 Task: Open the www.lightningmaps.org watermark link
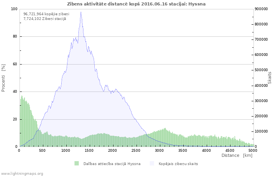pos(22,173)
